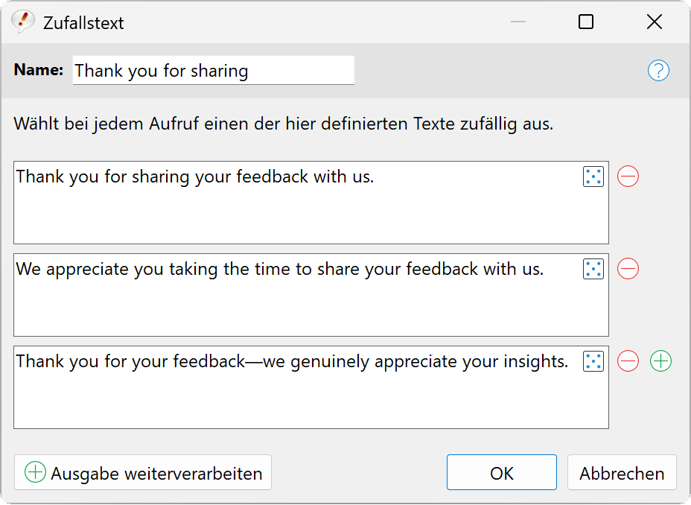
Task: Close the Zufallstext dialog window
Action: 655,22
